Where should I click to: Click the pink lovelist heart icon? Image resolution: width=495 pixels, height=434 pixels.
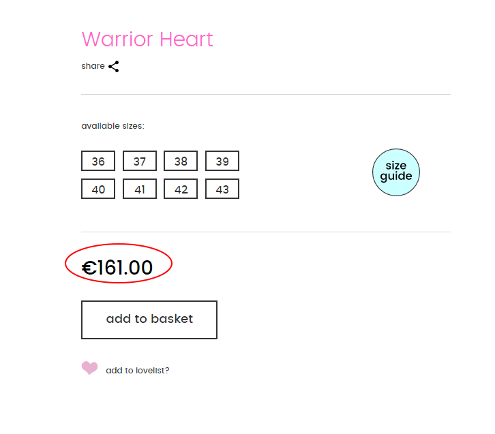click(89, 368)
